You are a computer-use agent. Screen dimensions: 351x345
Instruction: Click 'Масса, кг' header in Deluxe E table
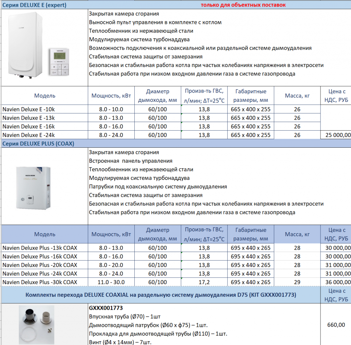(x=297, y=96)
